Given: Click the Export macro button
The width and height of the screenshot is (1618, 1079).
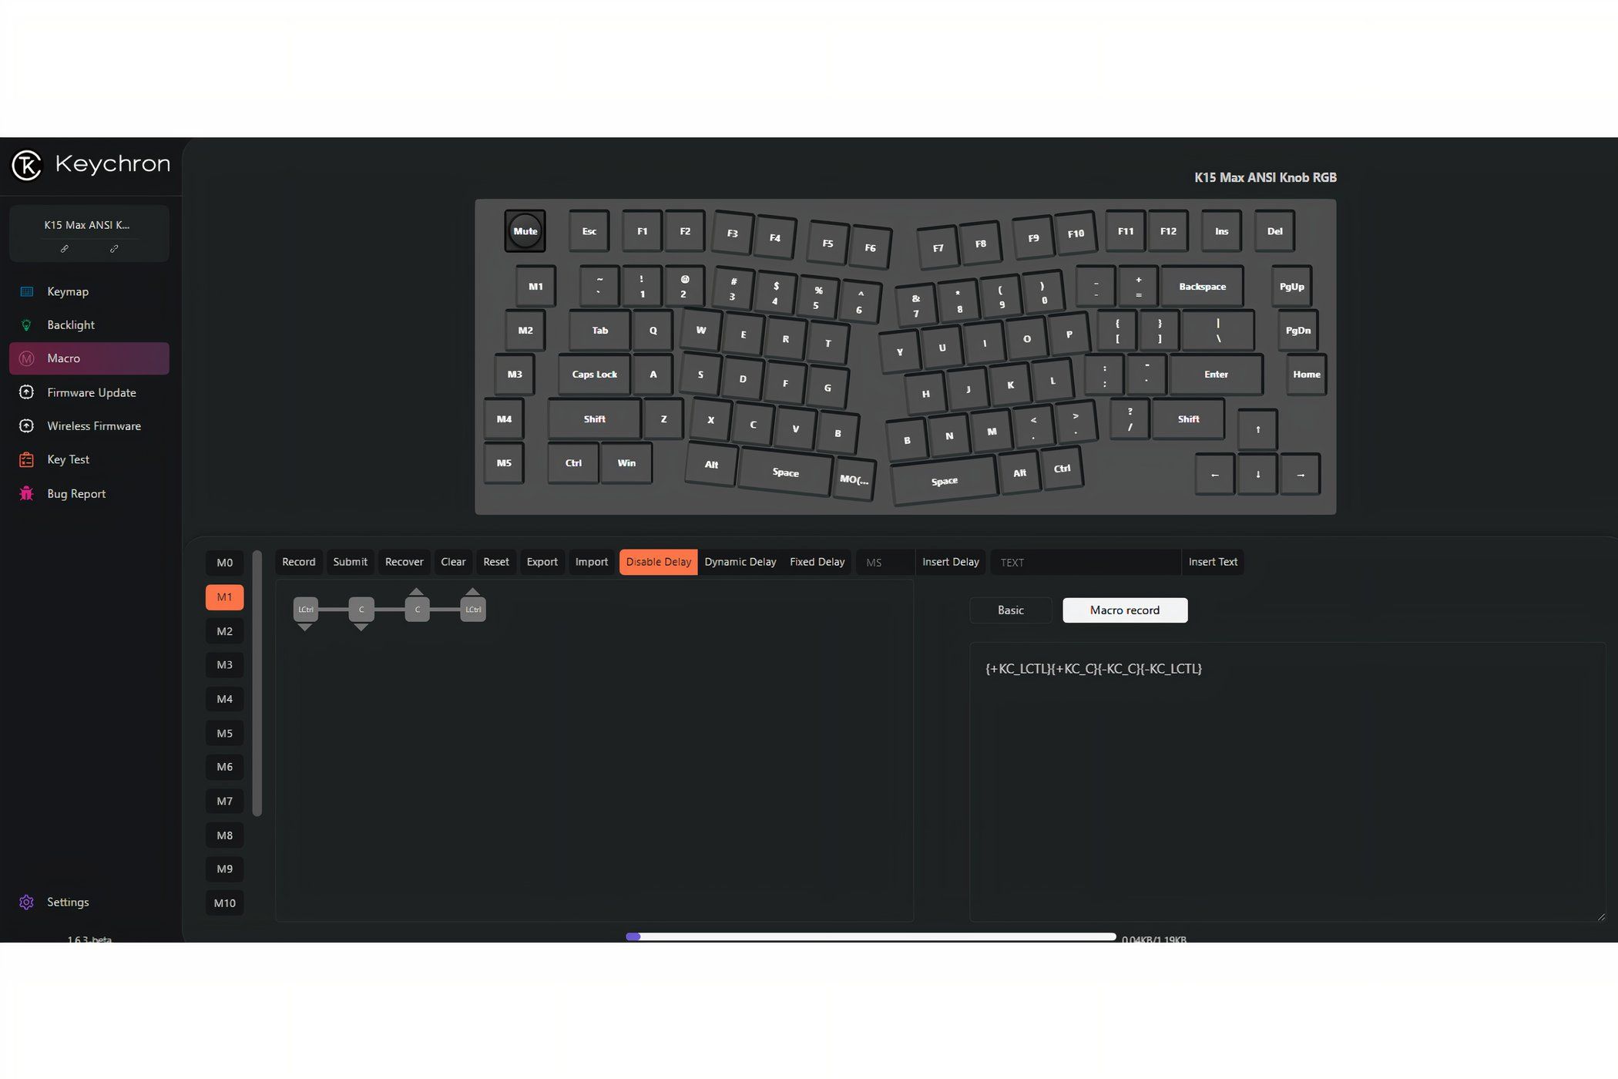Looking at the screenshot, I should pyautogui.click(x=542, y=561).
